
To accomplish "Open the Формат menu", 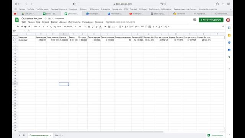I will pos(54,22).
